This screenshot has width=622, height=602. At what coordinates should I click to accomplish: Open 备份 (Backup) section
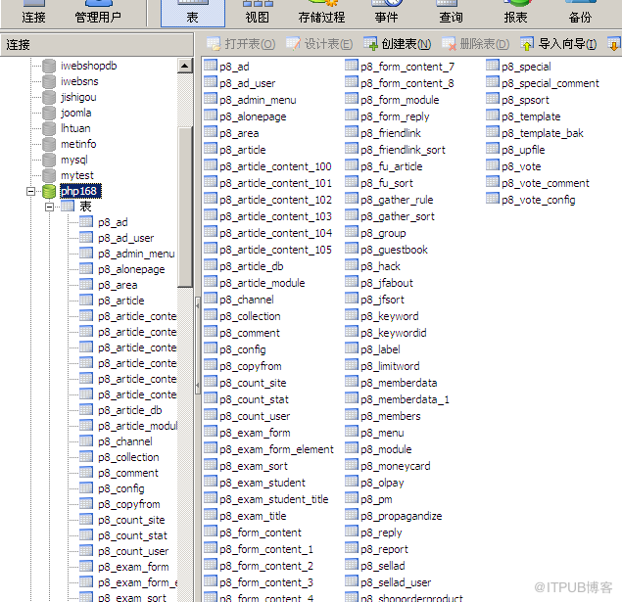click(x=580, y=13)
